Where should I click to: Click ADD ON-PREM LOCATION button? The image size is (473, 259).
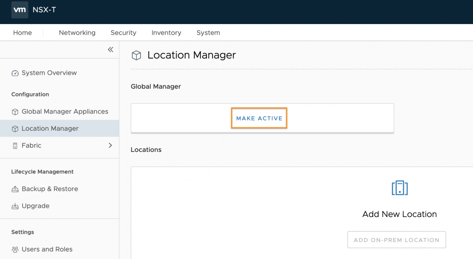coord(396,240)
